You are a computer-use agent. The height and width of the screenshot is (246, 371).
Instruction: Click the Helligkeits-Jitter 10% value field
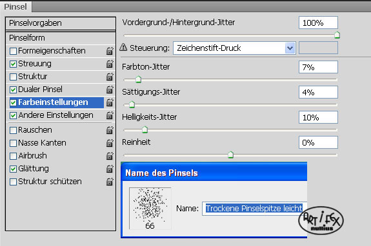point(318,117)
